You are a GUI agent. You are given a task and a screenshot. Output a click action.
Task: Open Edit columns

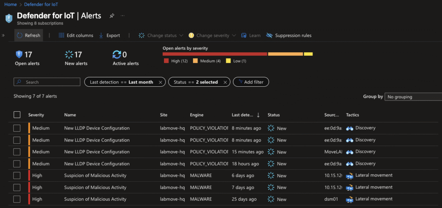point(76,35)
